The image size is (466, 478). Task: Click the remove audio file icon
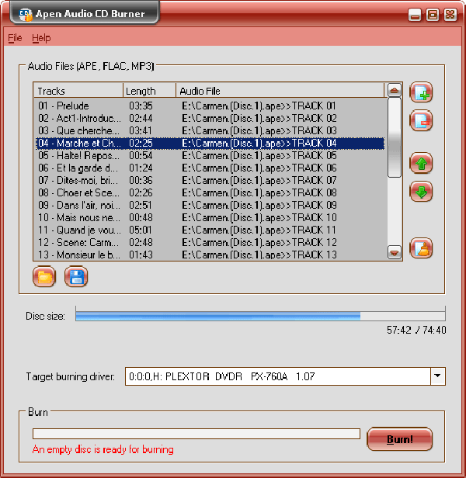click(x=421, y=120)
